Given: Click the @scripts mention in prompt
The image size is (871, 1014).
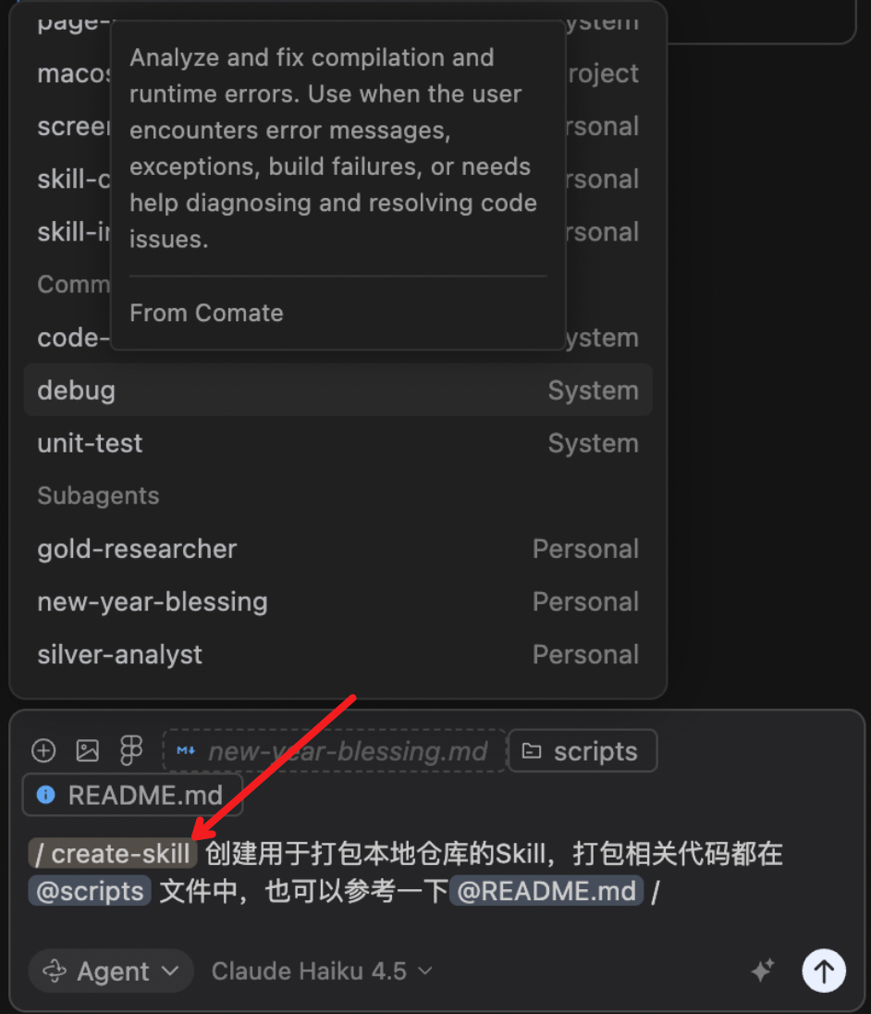Looking at the screenshot, I should [x=90, y=891].
